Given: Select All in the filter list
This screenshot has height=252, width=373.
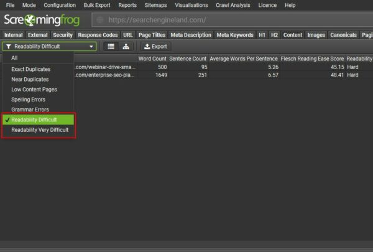Looking at the screenshot, I should pyautogui.click(x=15, y=57).
